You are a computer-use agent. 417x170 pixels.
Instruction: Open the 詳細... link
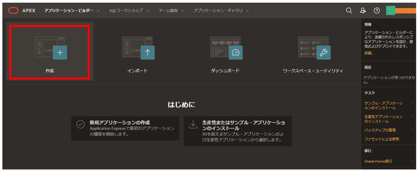[369, 53]
